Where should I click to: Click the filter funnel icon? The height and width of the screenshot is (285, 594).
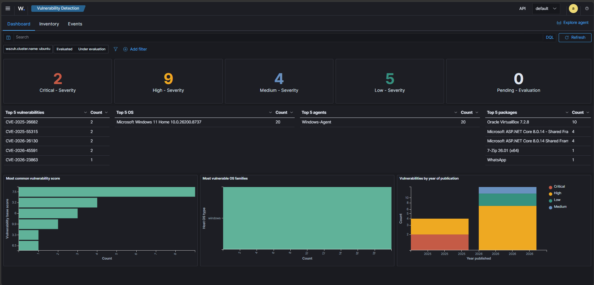pyautogui.click(x=116, y=49)
